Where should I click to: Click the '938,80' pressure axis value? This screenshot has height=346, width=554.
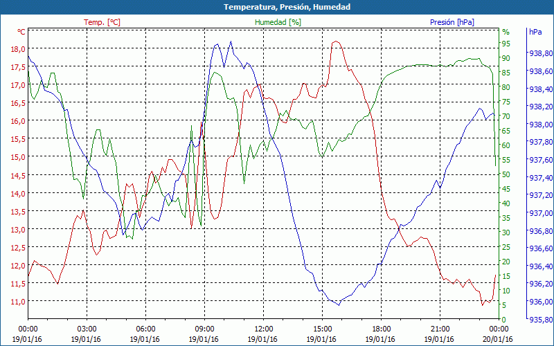pyautogui.click(x=541, y=54)
